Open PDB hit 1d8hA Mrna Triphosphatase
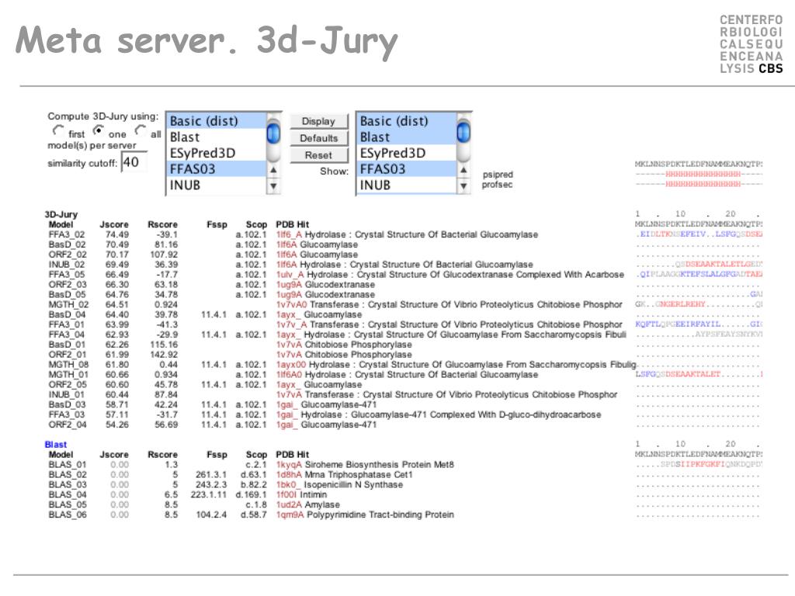 (289, 475)
